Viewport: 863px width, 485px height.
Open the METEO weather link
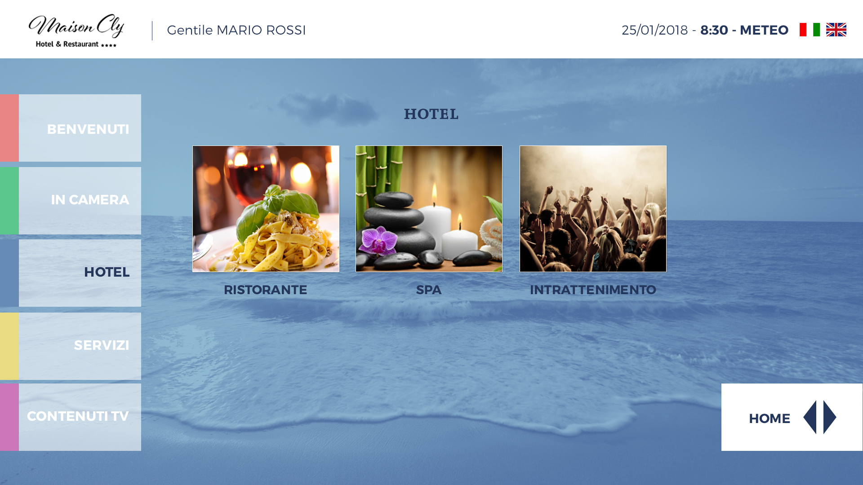pyautogui.click(x=764, y=30)
